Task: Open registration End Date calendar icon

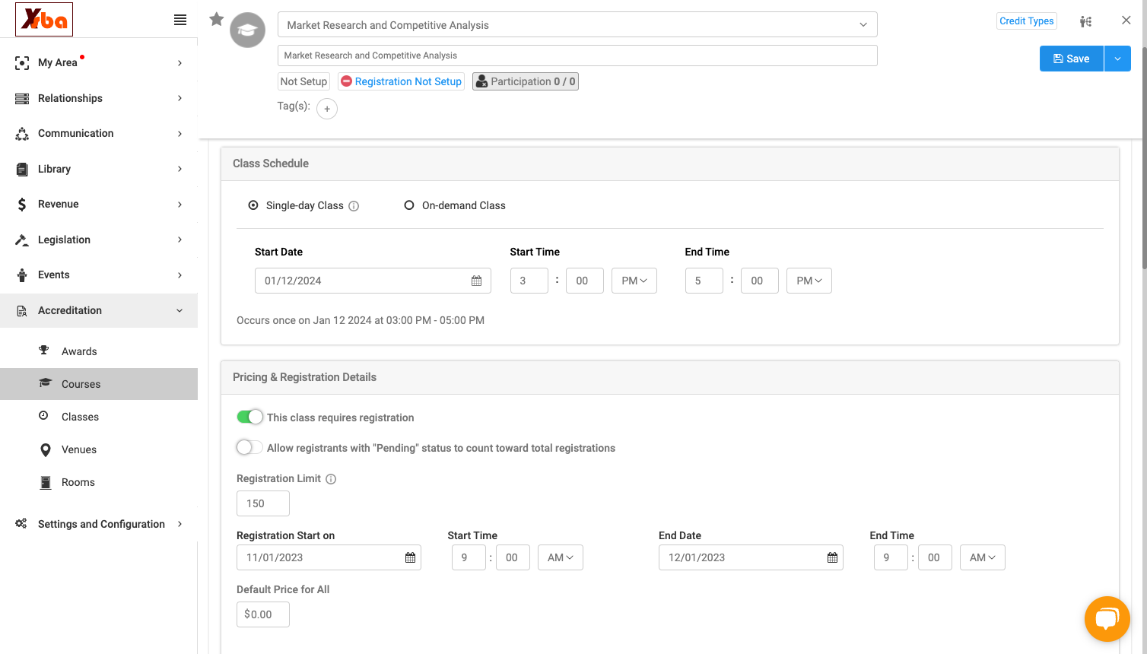Action: click(832, 557)
